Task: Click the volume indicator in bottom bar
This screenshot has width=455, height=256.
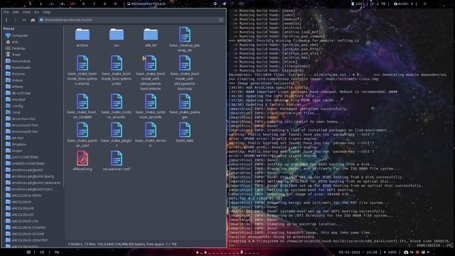Action: (390, 252)
